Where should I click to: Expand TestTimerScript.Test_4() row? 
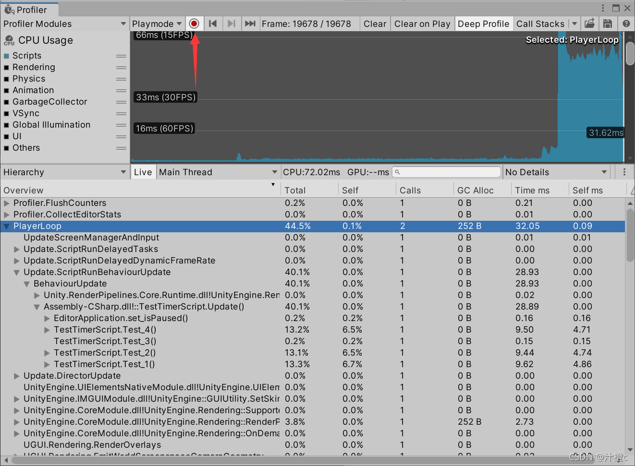(47, 330)
